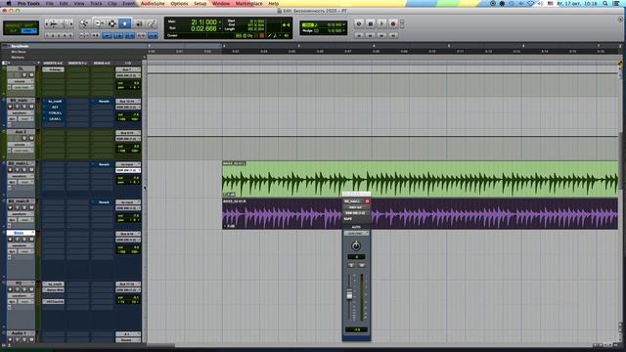The width and height of the screenshot is (626, 352).
Task: Open the Track menu
Action: click(x=96, y=3)
